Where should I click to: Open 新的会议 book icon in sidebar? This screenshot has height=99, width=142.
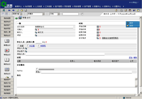pos(7,60)
